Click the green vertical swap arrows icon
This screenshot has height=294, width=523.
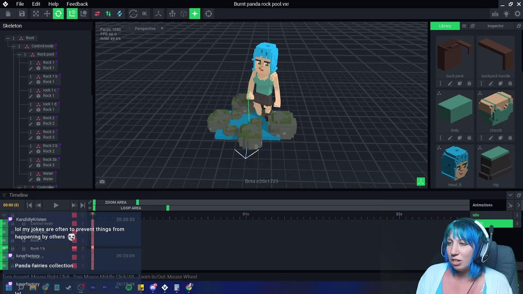[x=108, y=14]
